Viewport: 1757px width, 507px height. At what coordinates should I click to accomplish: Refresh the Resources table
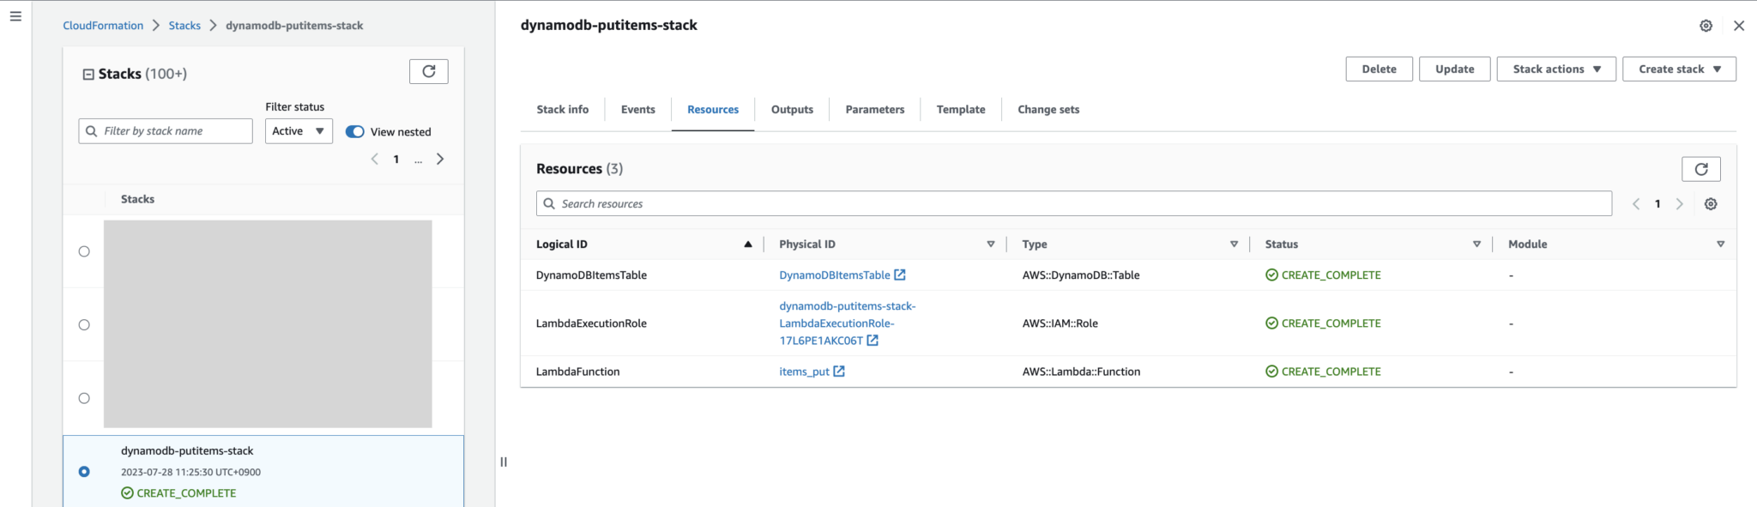click(1700, 169)
